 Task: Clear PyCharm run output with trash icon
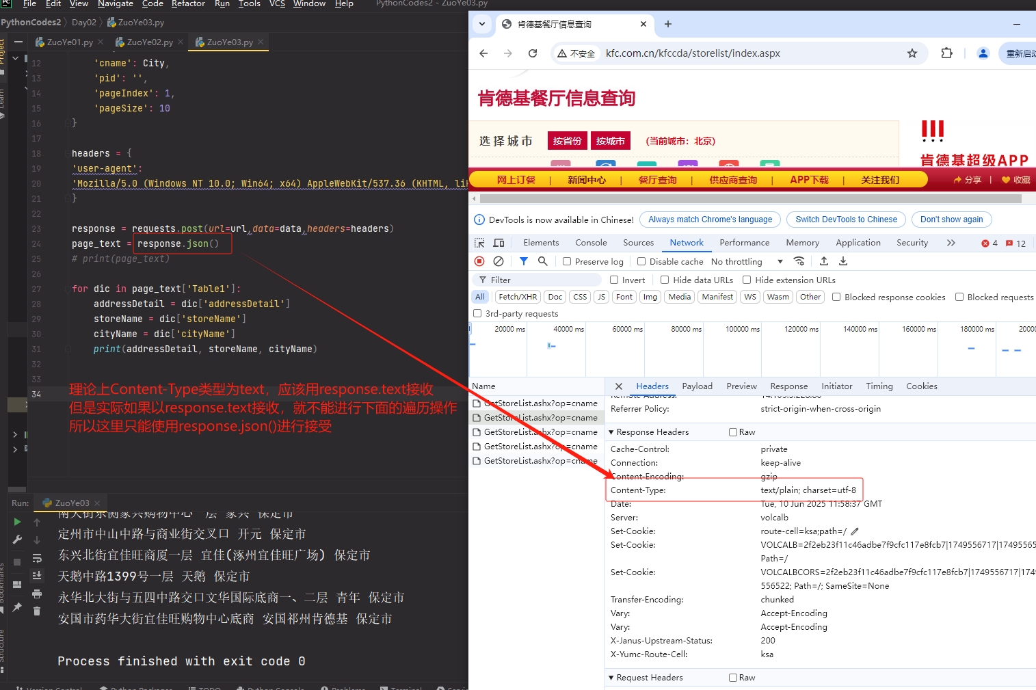point(37,611)
